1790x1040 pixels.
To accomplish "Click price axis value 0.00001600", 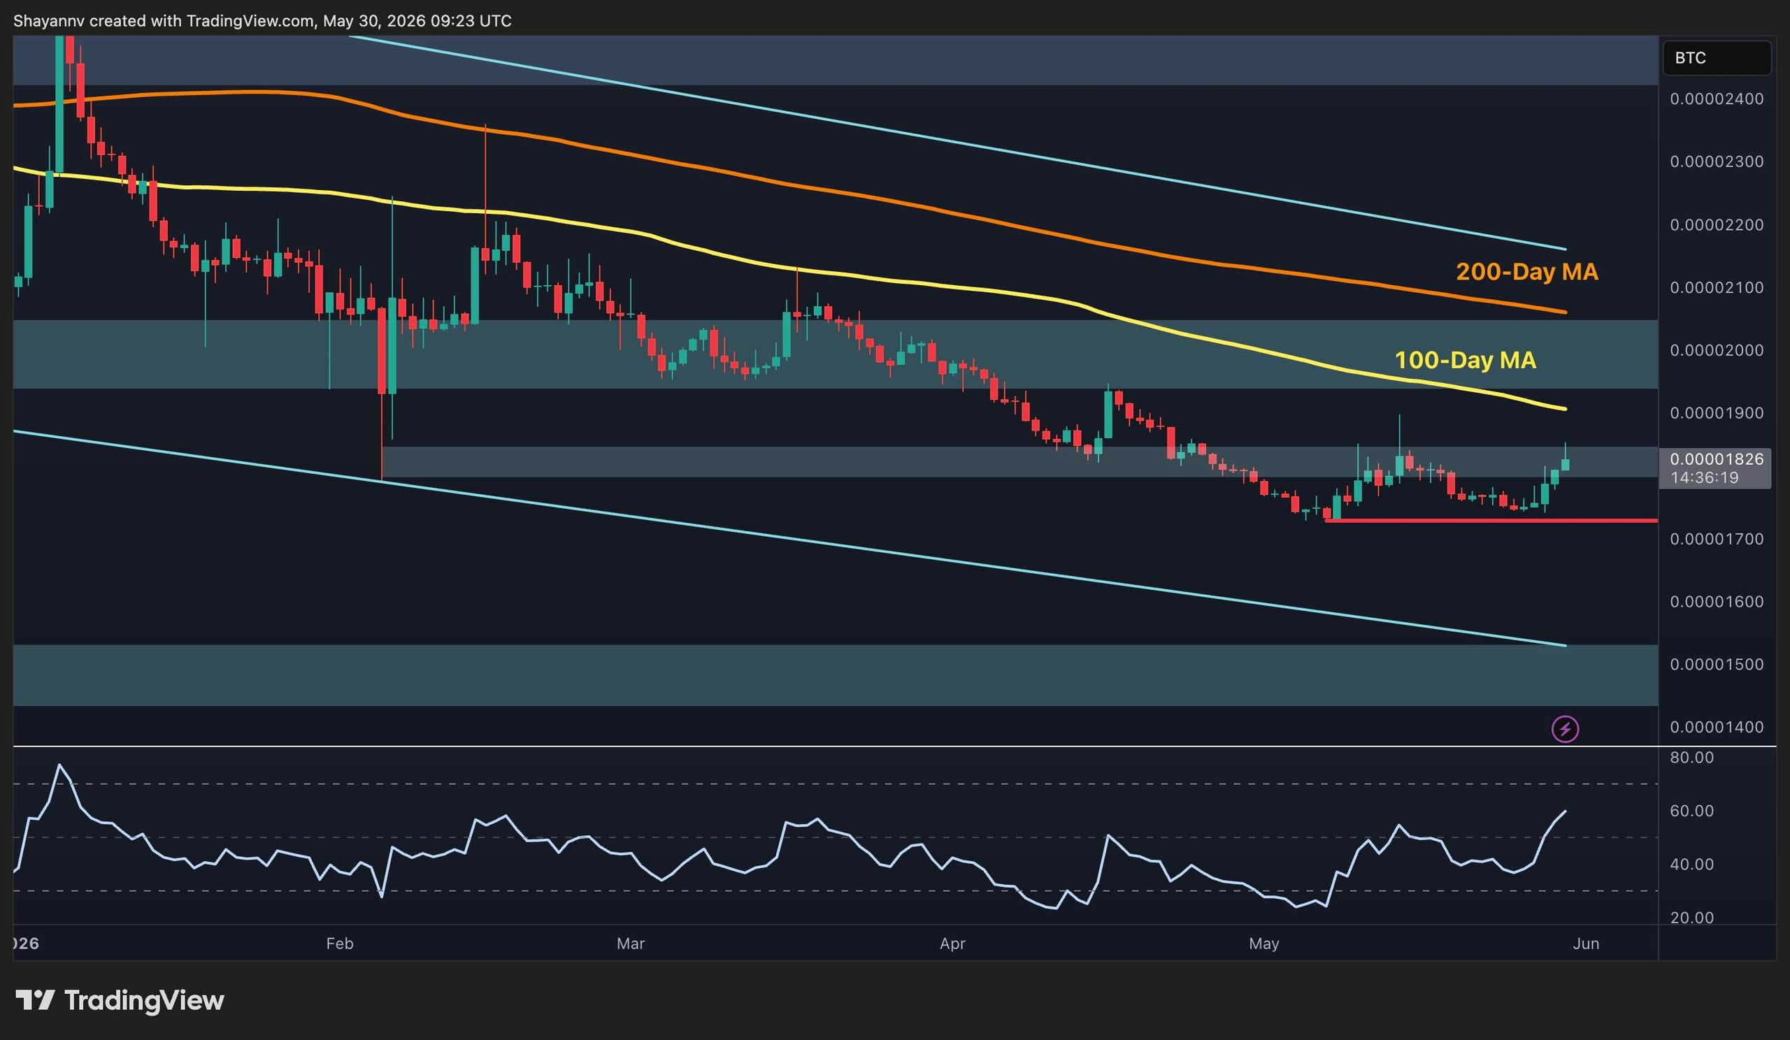I will pyautogui.click(x=1716, y=601).
